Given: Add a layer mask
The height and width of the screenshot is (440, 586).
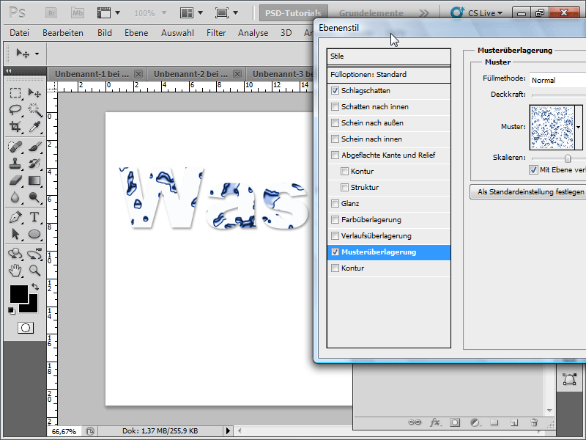Looking at the screenshot, I should (455, 422).
